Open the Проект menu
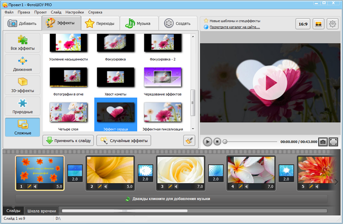 tap(40, 12)
